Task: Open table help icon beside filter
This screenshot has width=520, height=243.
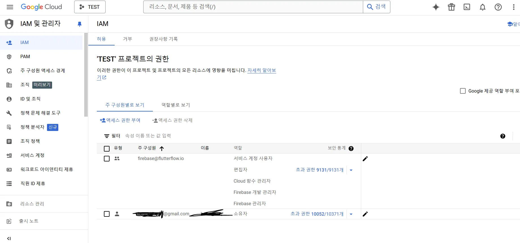Action: pos(503,136)
